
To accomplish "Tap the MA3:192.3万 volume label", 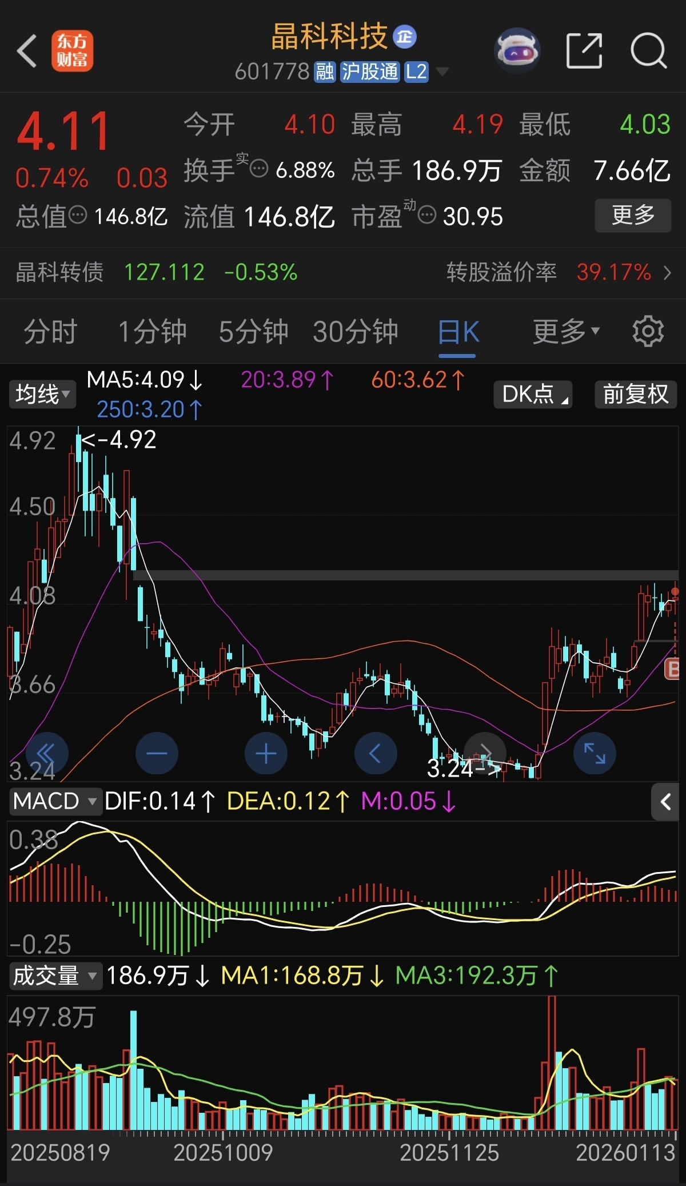I will [x=477, y=976].
